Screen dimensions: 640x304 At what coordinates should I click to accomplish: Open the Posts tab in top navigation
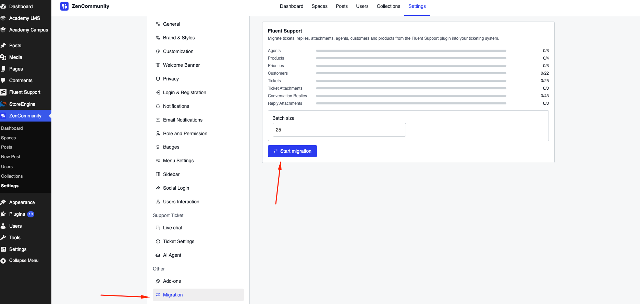click(342, 6)
